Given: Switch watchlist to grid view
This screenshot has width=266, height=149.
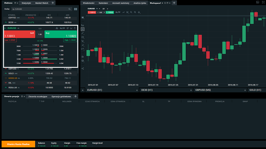Looking at the screenshot, I should [x=76, y=9].
